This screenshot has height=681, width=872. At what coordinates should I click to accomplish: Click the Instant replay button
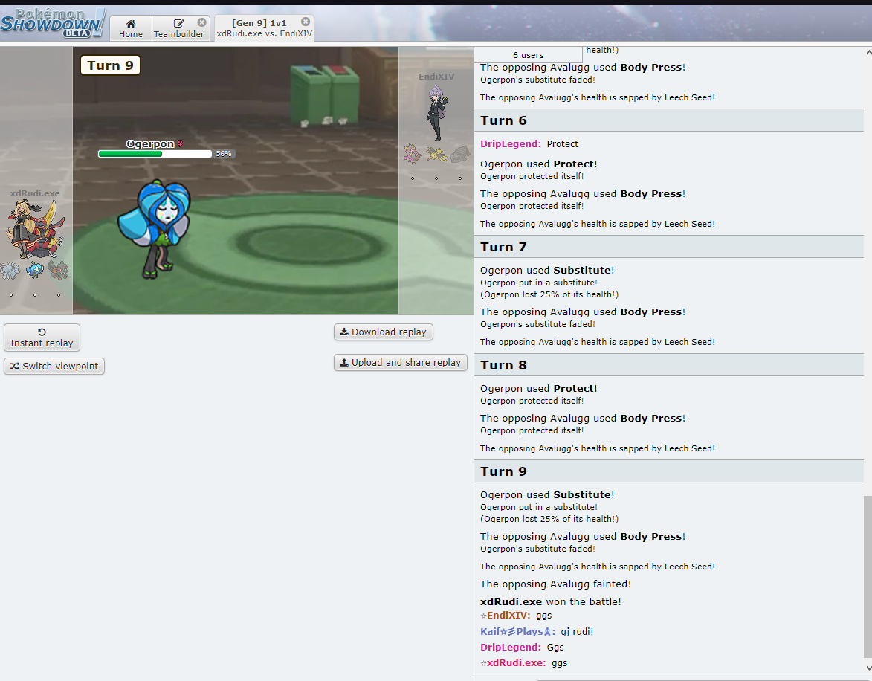click(x=42, y=338)
